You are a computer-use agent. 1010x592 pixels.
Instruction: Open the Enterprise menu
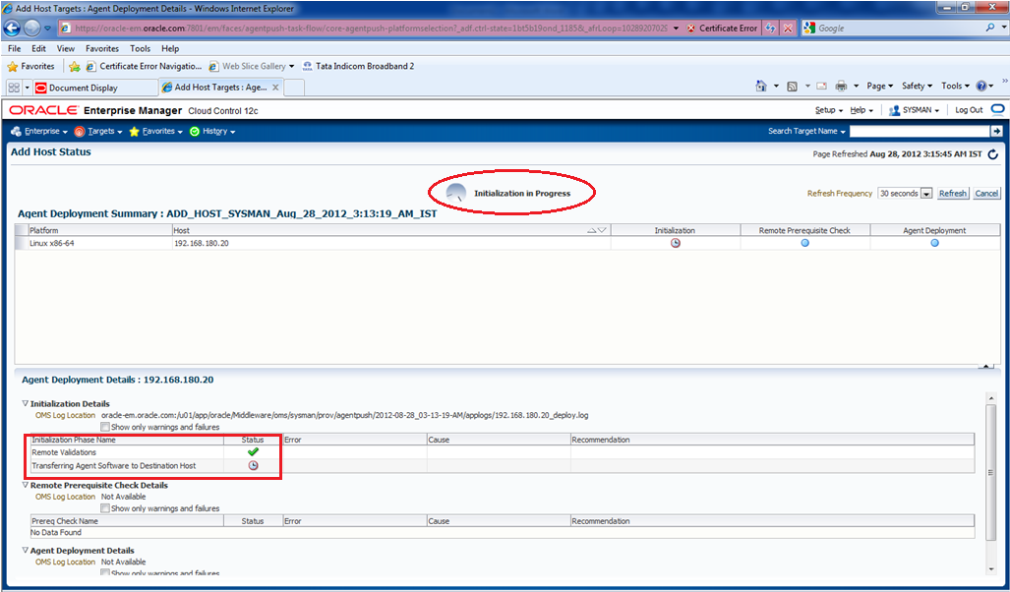point(40,131)
